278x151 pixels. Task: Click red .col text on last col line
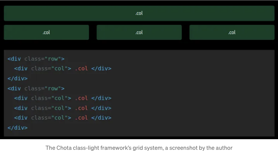81,118
